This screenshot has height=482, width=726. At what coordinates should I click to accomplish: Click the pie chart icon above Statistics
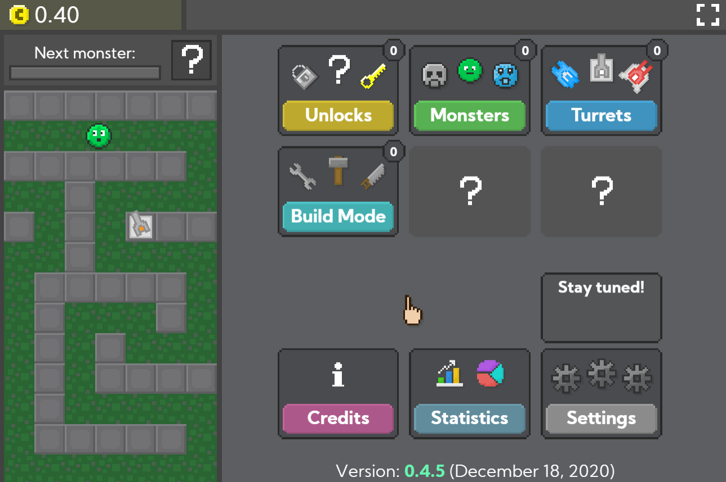pyautogui.click(x=490, y=373)
